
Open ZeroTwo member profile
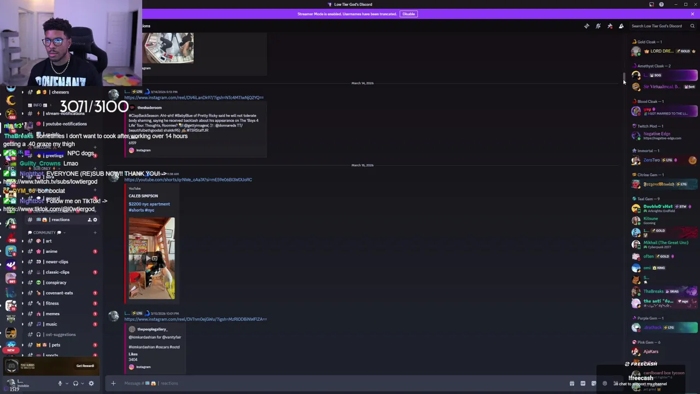(x=664, y=160)
